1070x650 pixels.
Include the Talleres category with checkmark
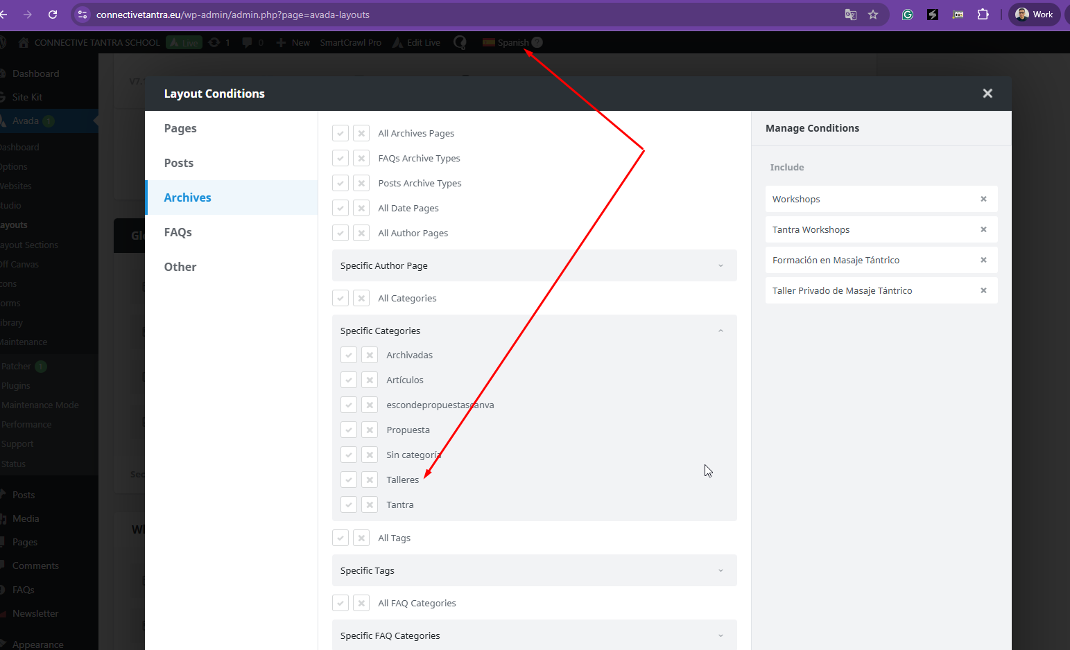coord(349,480)
